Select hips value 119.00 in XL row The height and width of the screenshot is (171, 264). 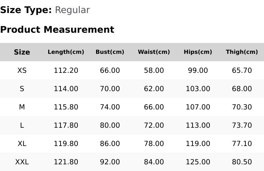198,144
